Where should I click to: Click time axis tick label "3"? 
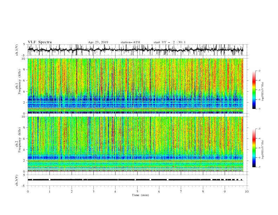[x=93, y=191]
